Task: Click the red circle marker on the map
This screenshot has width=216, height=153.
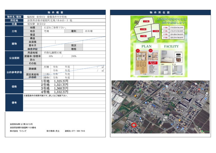Action: coord(134,125)
